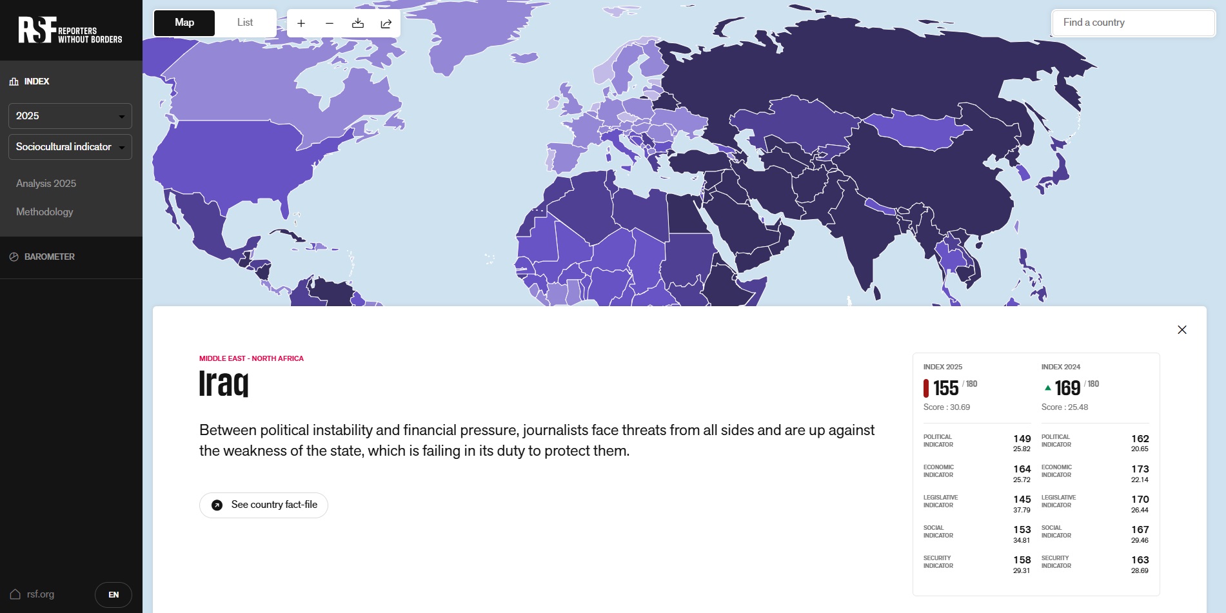Toggle the EN language button
Viewport: 1226px width, 613px height.
114,594
